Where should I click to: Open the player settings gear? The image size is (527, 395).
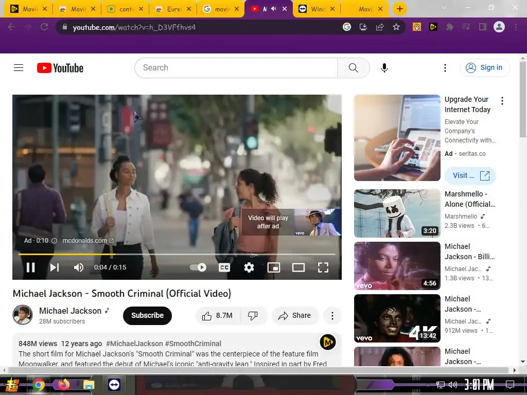249,267
